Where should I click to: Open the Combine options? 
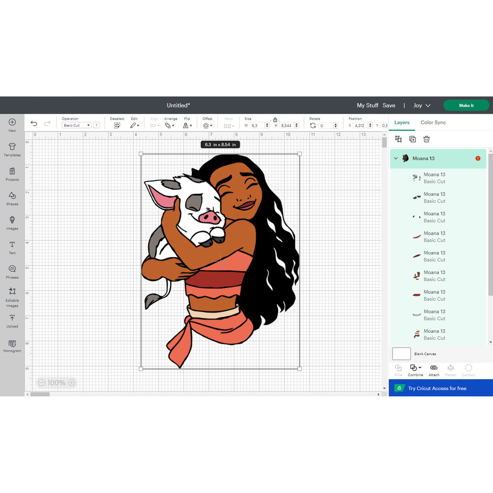pos(415,370)
